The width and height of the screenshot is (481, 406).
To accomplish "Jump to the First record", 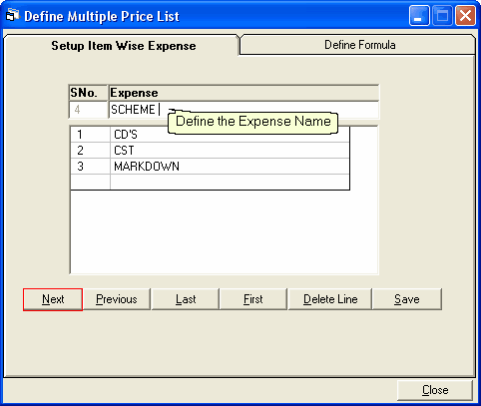I will [253, 299].
